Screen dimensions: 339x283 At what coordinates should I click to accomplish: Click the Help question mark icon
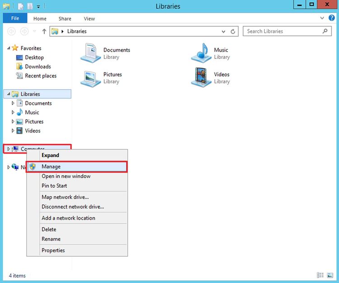331,18
